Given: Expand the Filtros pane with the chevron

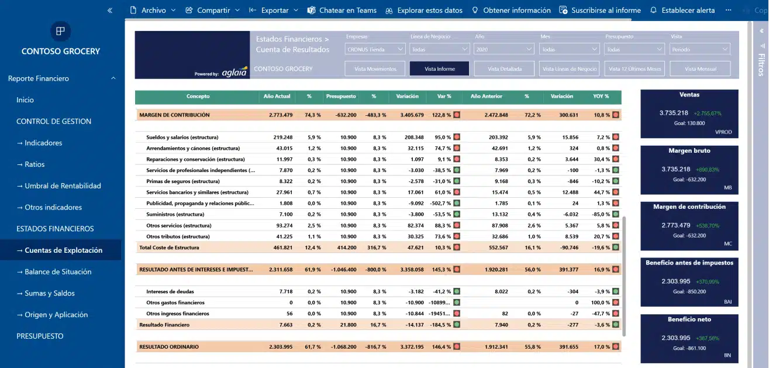Looking at the screenshot, I should click(761, 30).
